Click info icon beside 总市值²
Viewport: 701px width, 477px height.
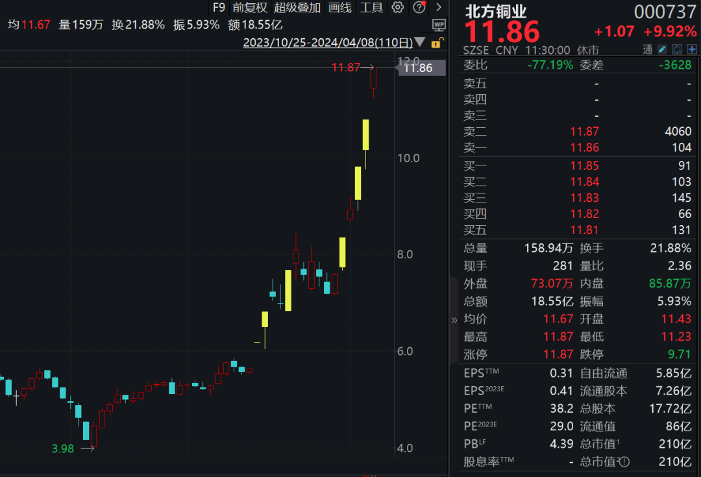point(624,462)
